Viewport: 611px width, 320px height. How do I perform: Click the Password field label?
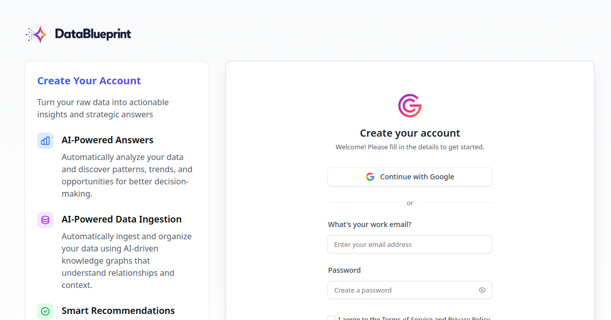point(344,270)
